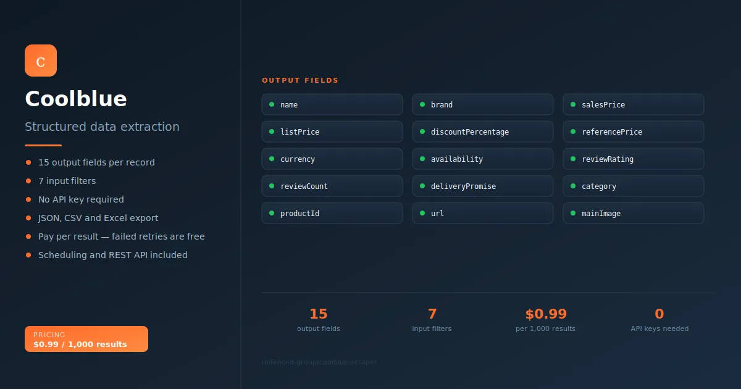Click the orange Pricing $0.99 badge
741x389 pixels.
point(86,339)
